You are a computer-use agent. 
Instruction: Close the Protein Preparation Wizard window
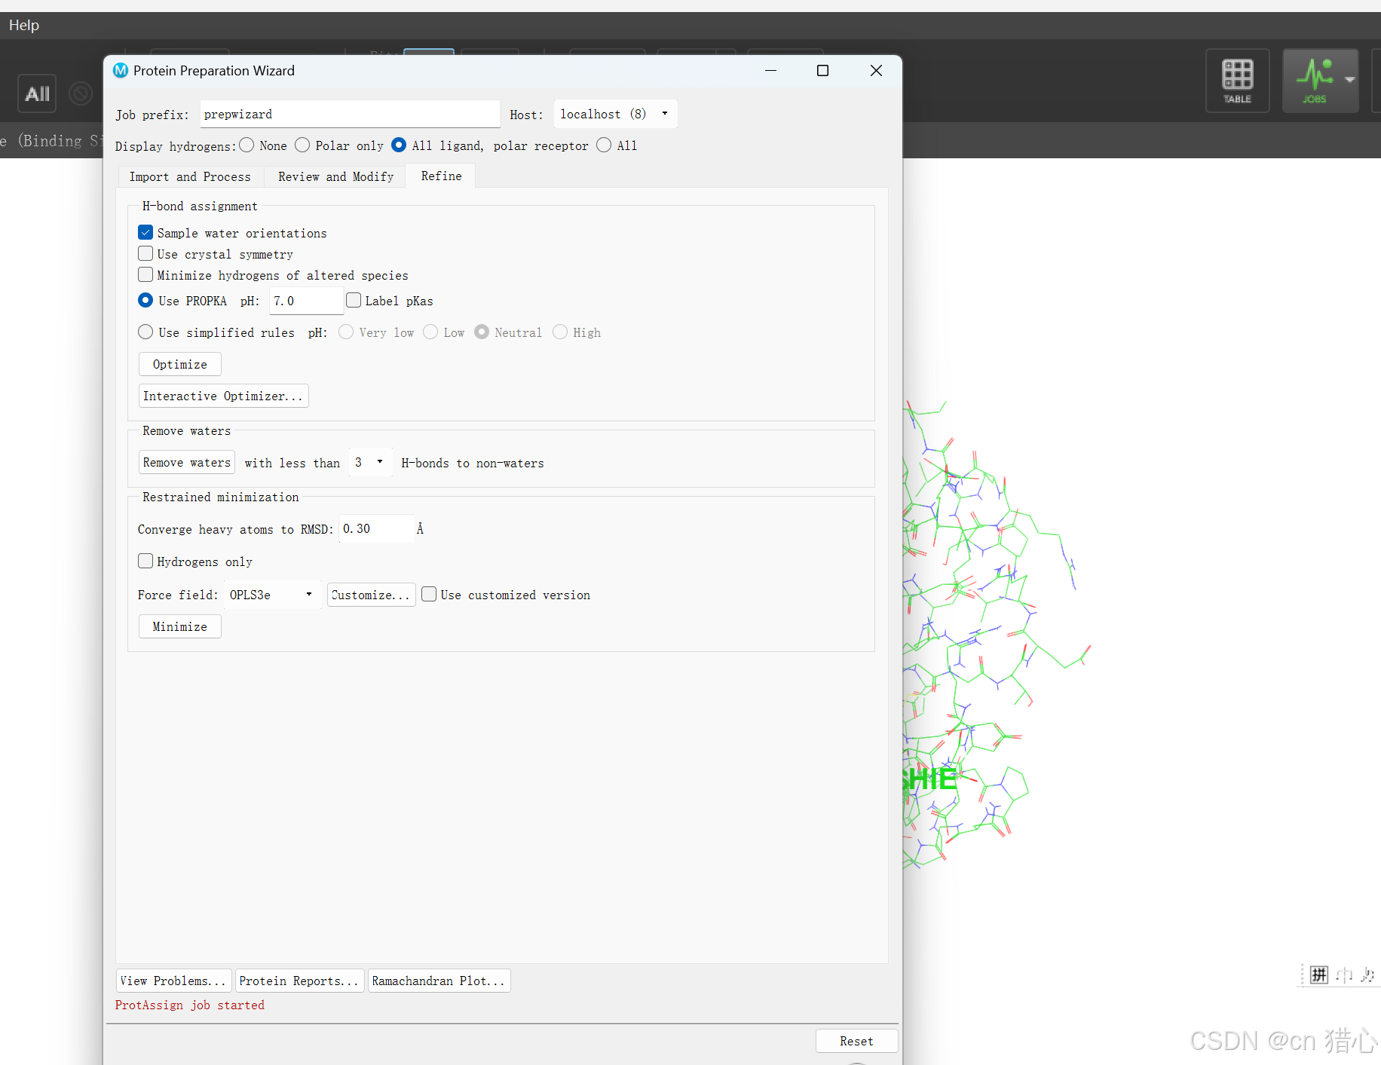point(876,70)
